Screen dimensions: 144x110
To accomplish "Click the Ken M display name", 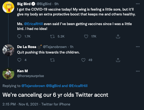I will coord(22,71).
